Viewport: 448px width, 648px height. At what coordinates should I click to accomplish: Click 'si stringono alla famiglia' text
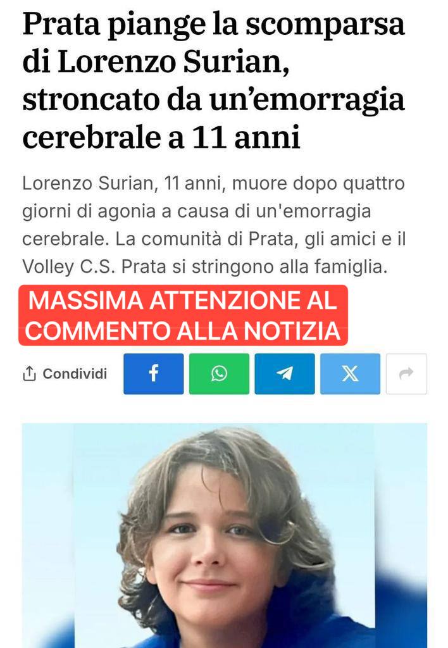point(280,266)
